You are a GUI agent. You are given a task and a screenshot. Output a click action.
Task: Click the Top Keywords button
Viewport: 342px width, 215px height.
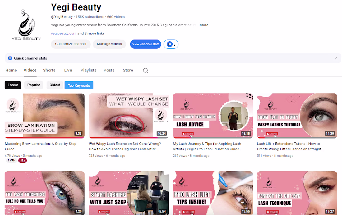(x=79, y=85)
